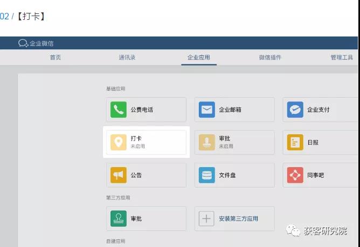
Task: Click the 安装第三方应用 link
Action: (x=239, y=219)
